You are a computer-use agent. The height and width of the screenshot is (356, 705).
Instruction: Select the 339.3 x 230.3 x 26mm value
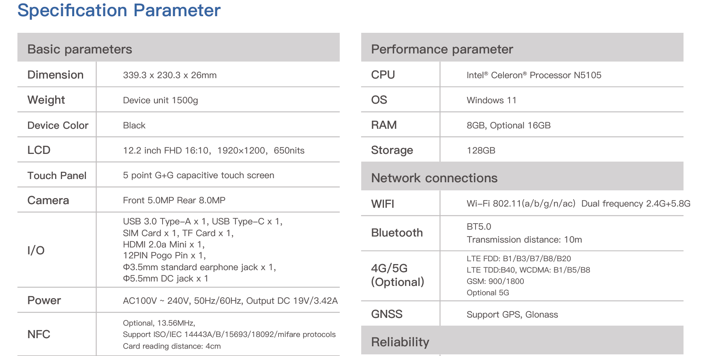169,75
